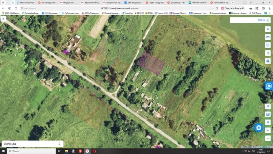Expand the Легенда dropdown
Screen dimensions: 273x154
tap(32, 144)
